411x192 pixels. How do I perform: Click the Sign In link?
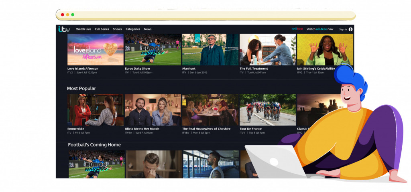point(343,29)
